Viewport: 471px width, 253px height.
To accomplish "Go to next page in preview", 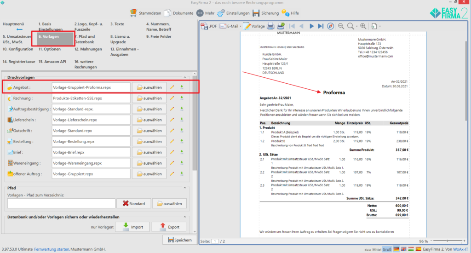I will coord(311,26).
